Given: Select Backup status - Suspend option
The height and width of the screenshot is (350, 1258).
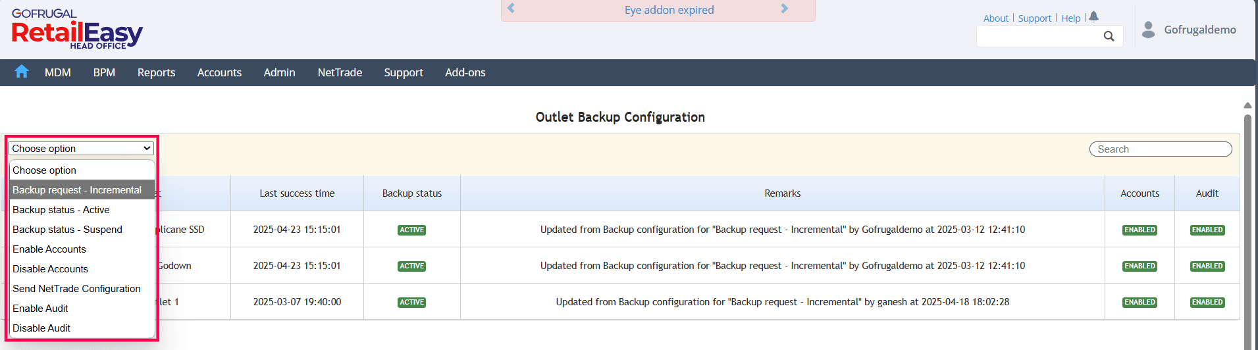Looking at the screenshot, I should 67,230.
